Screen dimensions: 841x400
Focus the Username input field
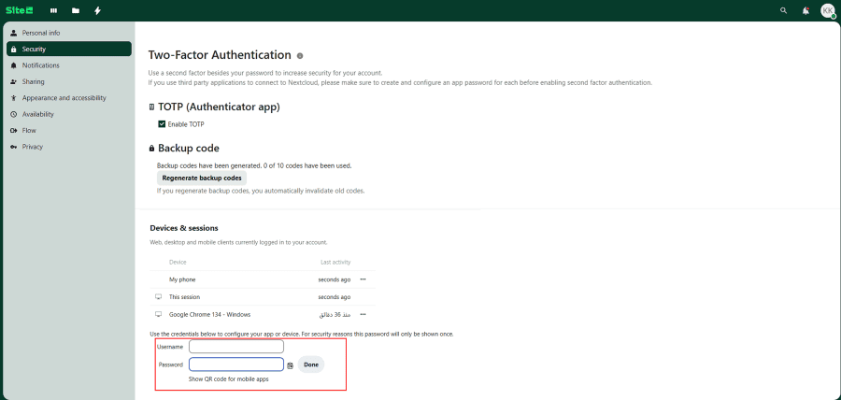coord(235,347)
